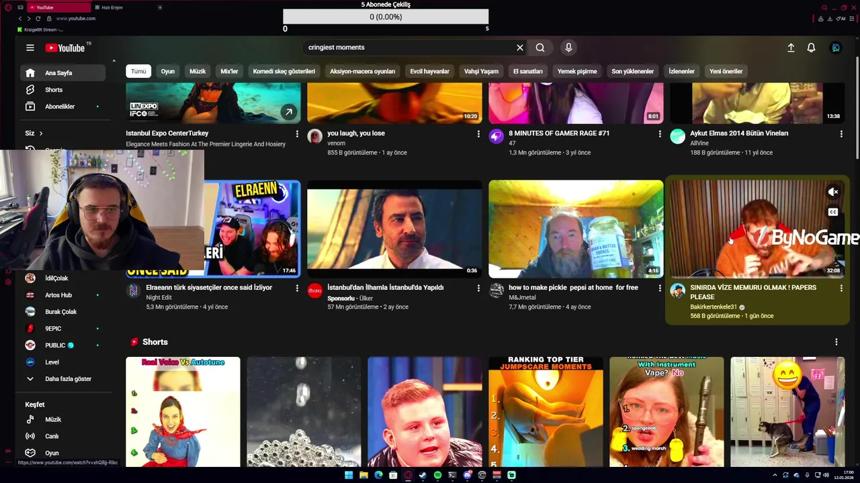Reload the browser page
This screenshot has width=860, height=483.
click(x=38, y=18)
